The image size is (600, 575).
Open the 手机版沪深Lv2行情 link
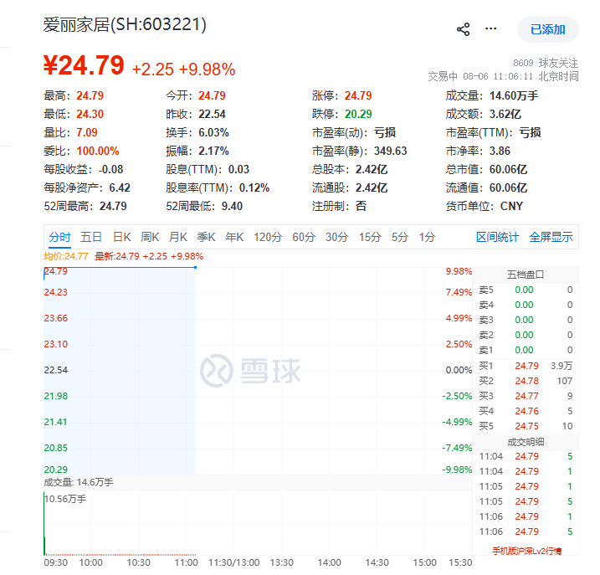coord(527,551)
